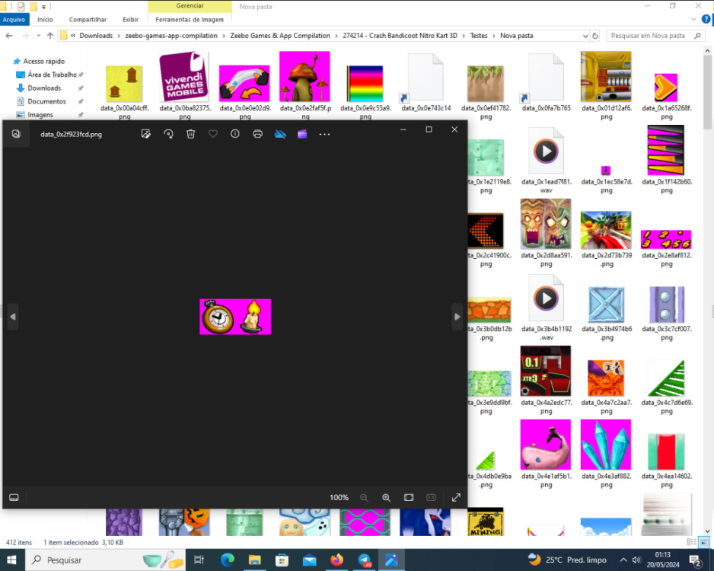Open file info with the info icon

(x=235, y=133)
